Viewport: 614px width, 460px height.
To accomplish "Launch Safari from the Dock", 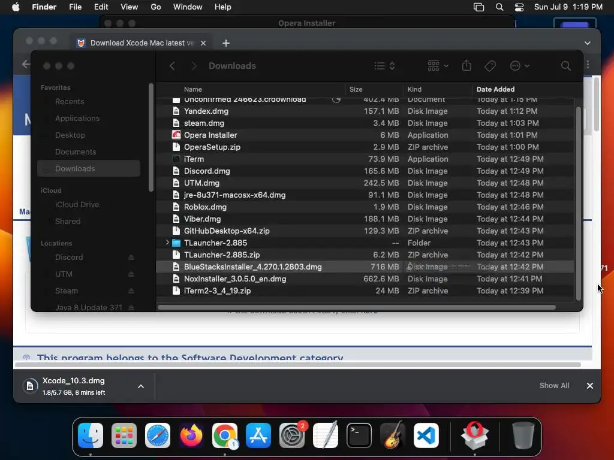I will point(158,435).
